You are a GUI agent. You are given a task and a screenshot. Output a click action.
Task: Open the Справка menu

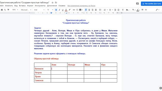coord(62,6)
